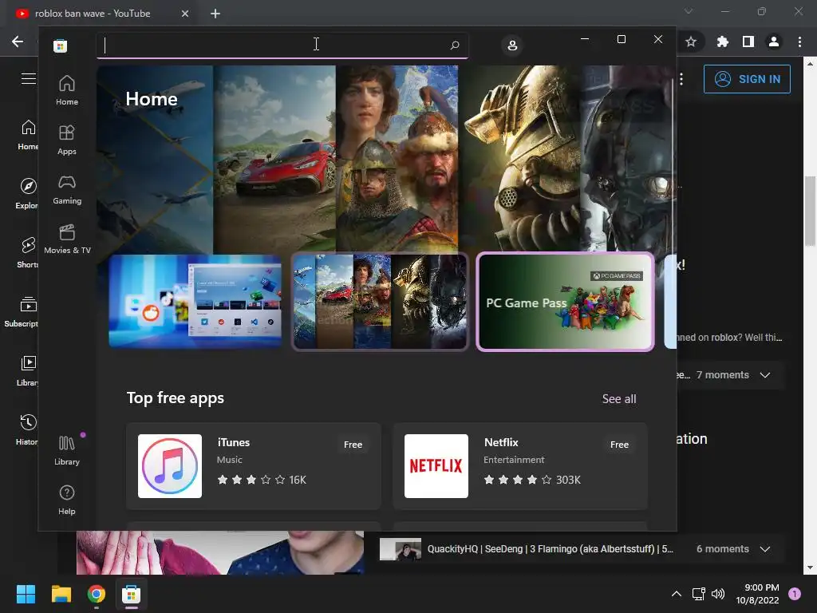Open the QuackityHQ video thumbnail
This screenshot has height=613, width=817.
click(401, 549)
